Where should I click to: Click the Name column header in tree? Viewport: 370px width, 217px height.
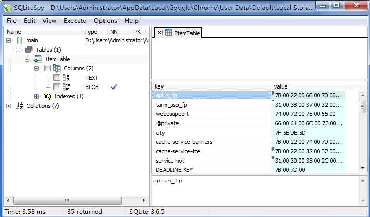43,32
